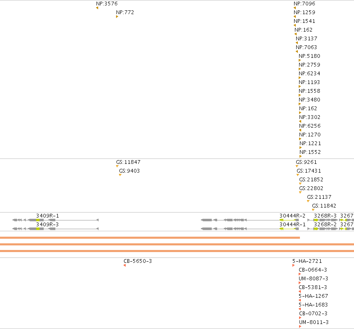The height and width of the screenshot is (329, 354).
Task: Open the NP:3137 insertion marker
Action: point(297,43)
